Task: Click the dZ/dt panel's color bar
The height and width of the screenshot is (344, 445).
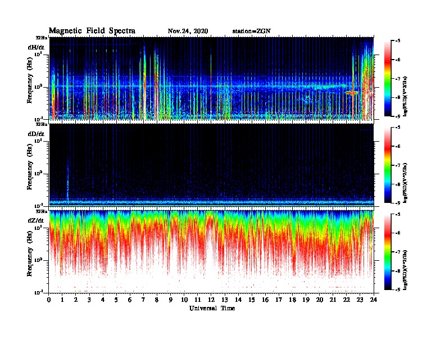Action: click(x=388, y=252)
